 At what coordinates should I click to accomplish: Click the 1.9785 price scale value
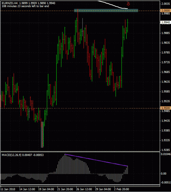(x=166, y=53)
